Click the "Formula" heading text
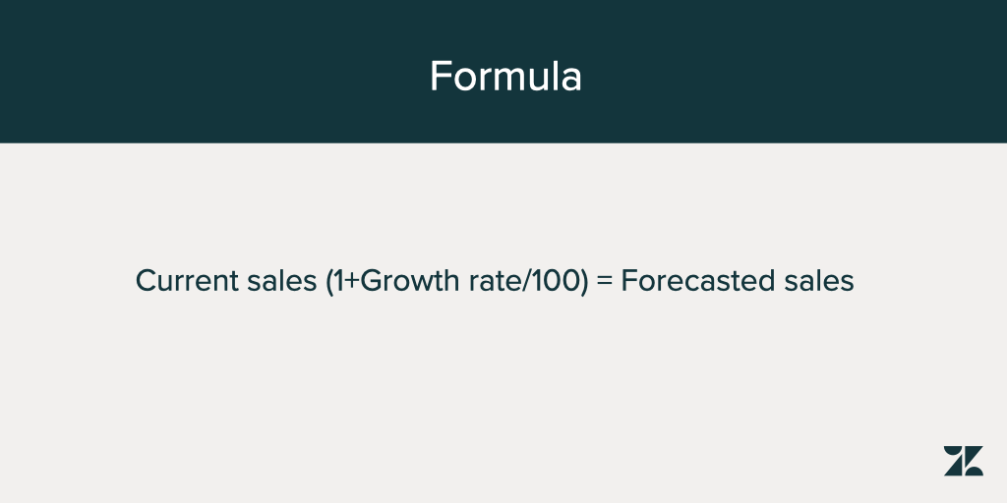 click(x=505, y=77)
